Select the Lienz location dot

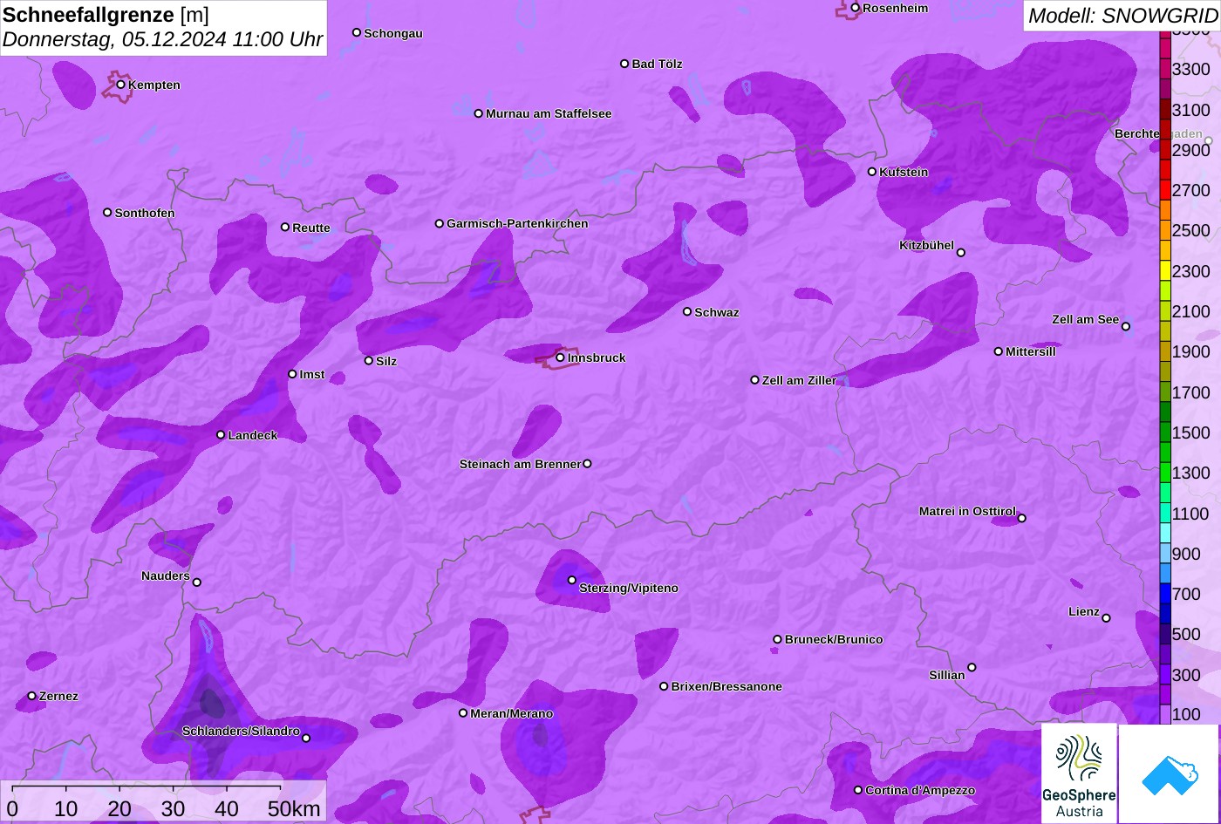pos(1106,618)
